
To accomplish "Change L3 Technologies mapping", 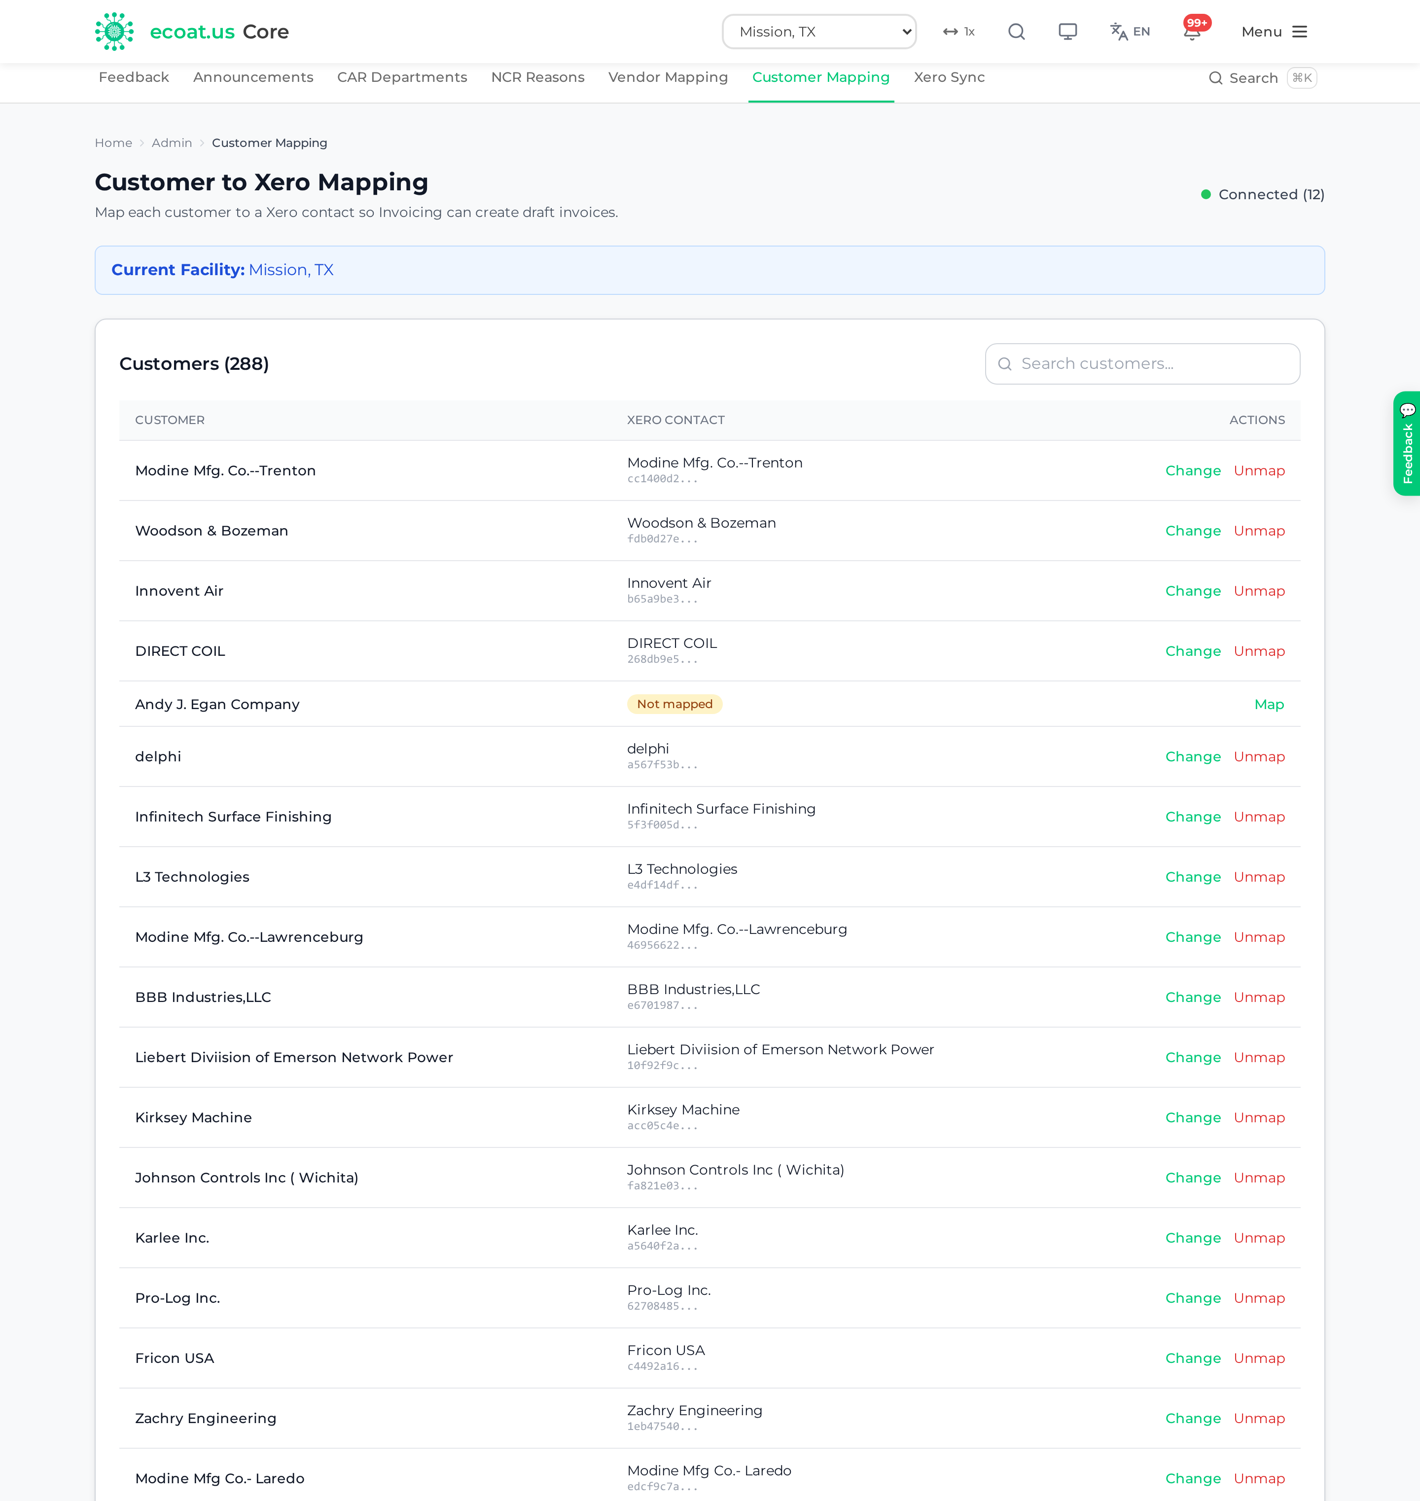I will tap(1193, 877).
